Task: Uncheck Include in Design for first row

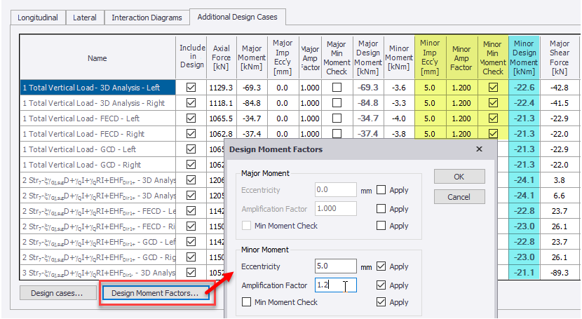Action: 191,88
